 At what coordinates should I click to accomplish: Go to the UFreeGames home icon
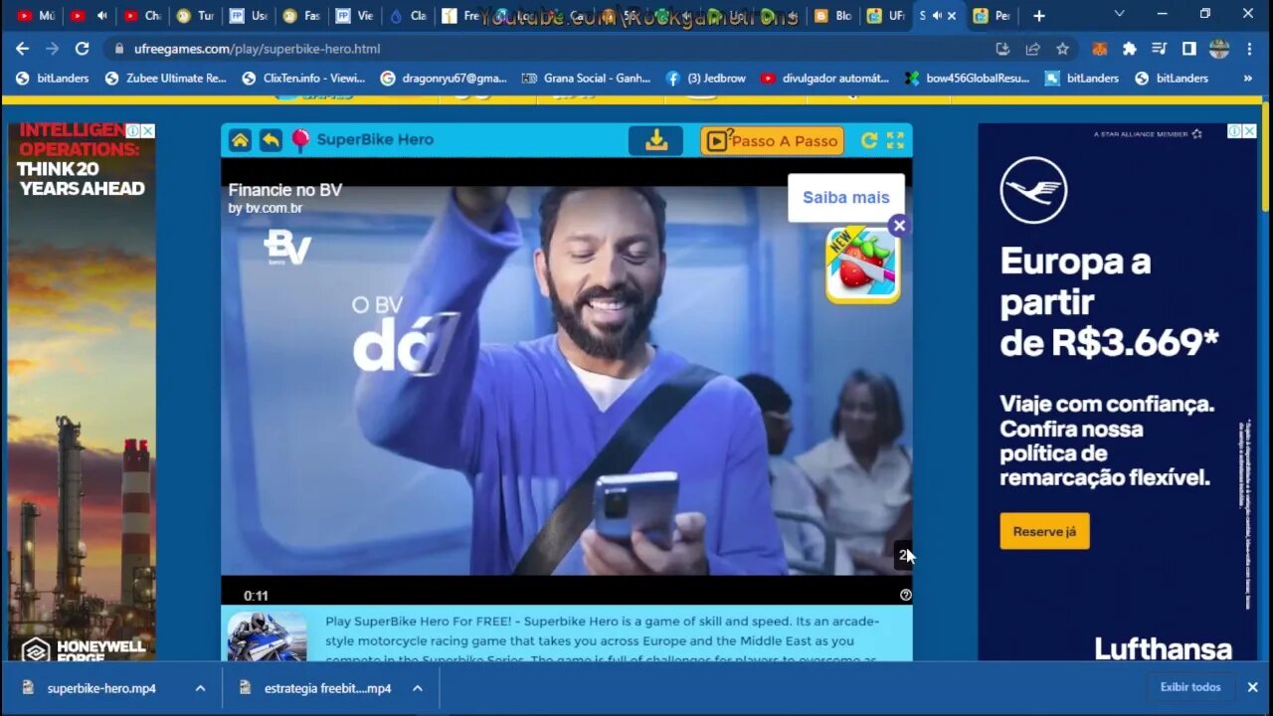coord(240,140)
